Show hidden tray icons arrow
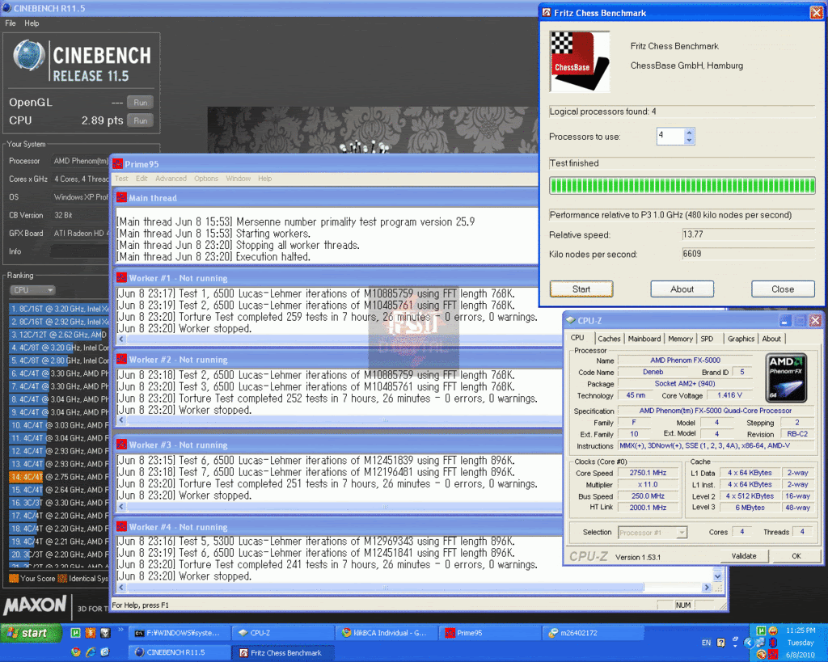This screenshot has height=662, width=828. 748,643
